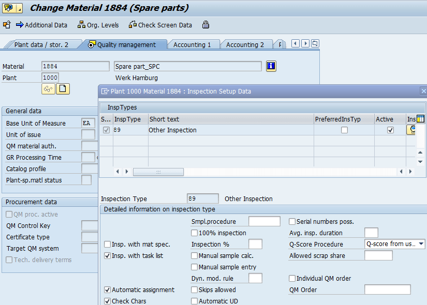This screenshot has width=427, height=305.
Task: Click the Additional Data arrow button
Action: [x=41, y=25]
